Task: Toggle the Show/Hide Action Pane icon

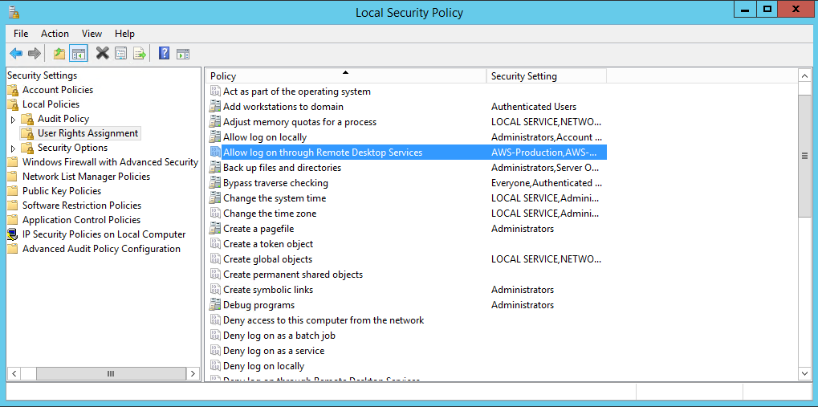Action: (x=183, y=54)
